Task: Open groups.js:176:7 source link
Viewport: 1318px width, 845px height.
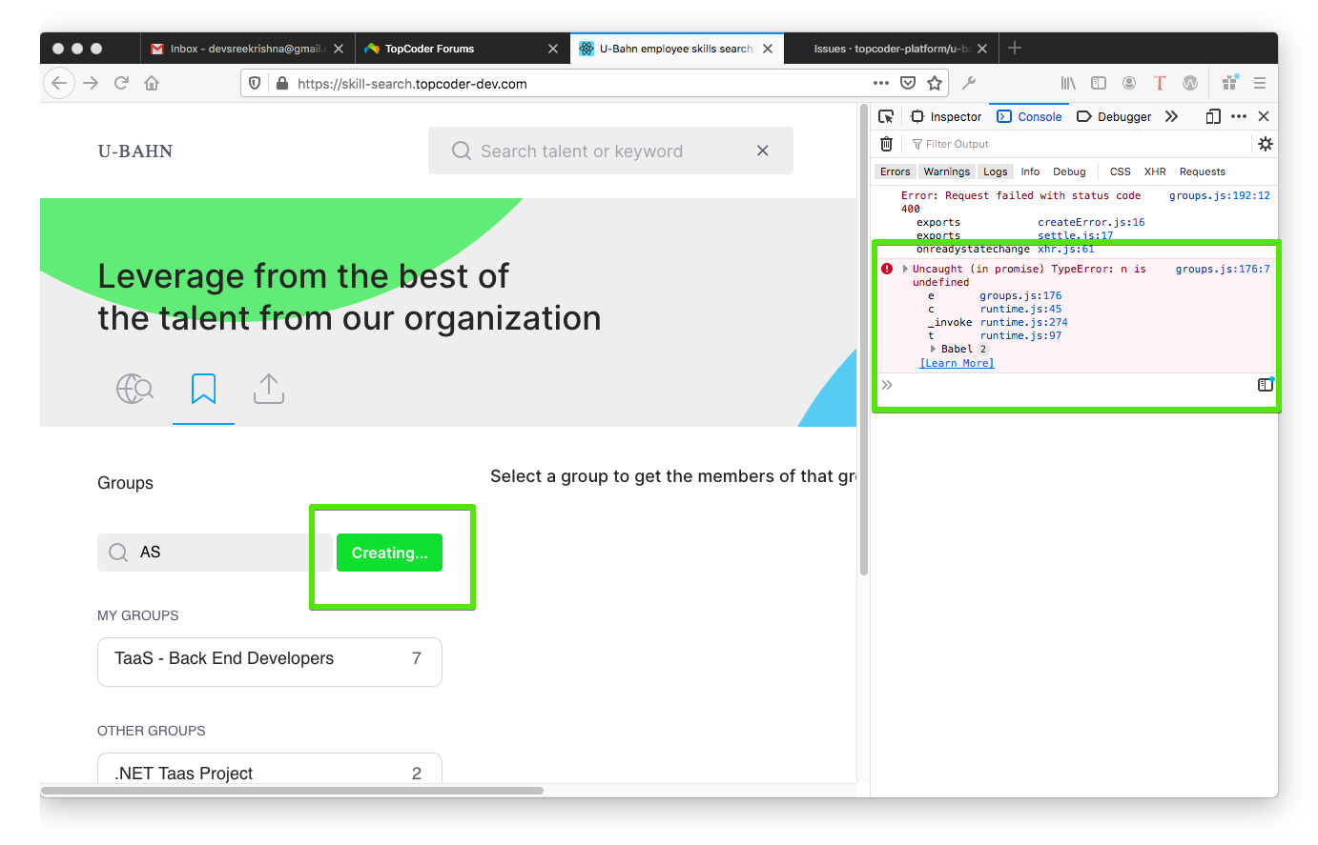Action: coord(1223,269)
